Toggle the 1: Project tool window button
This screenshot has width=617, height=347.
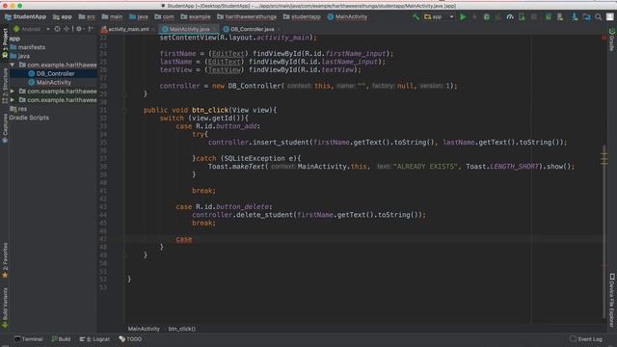coord(5,42)
